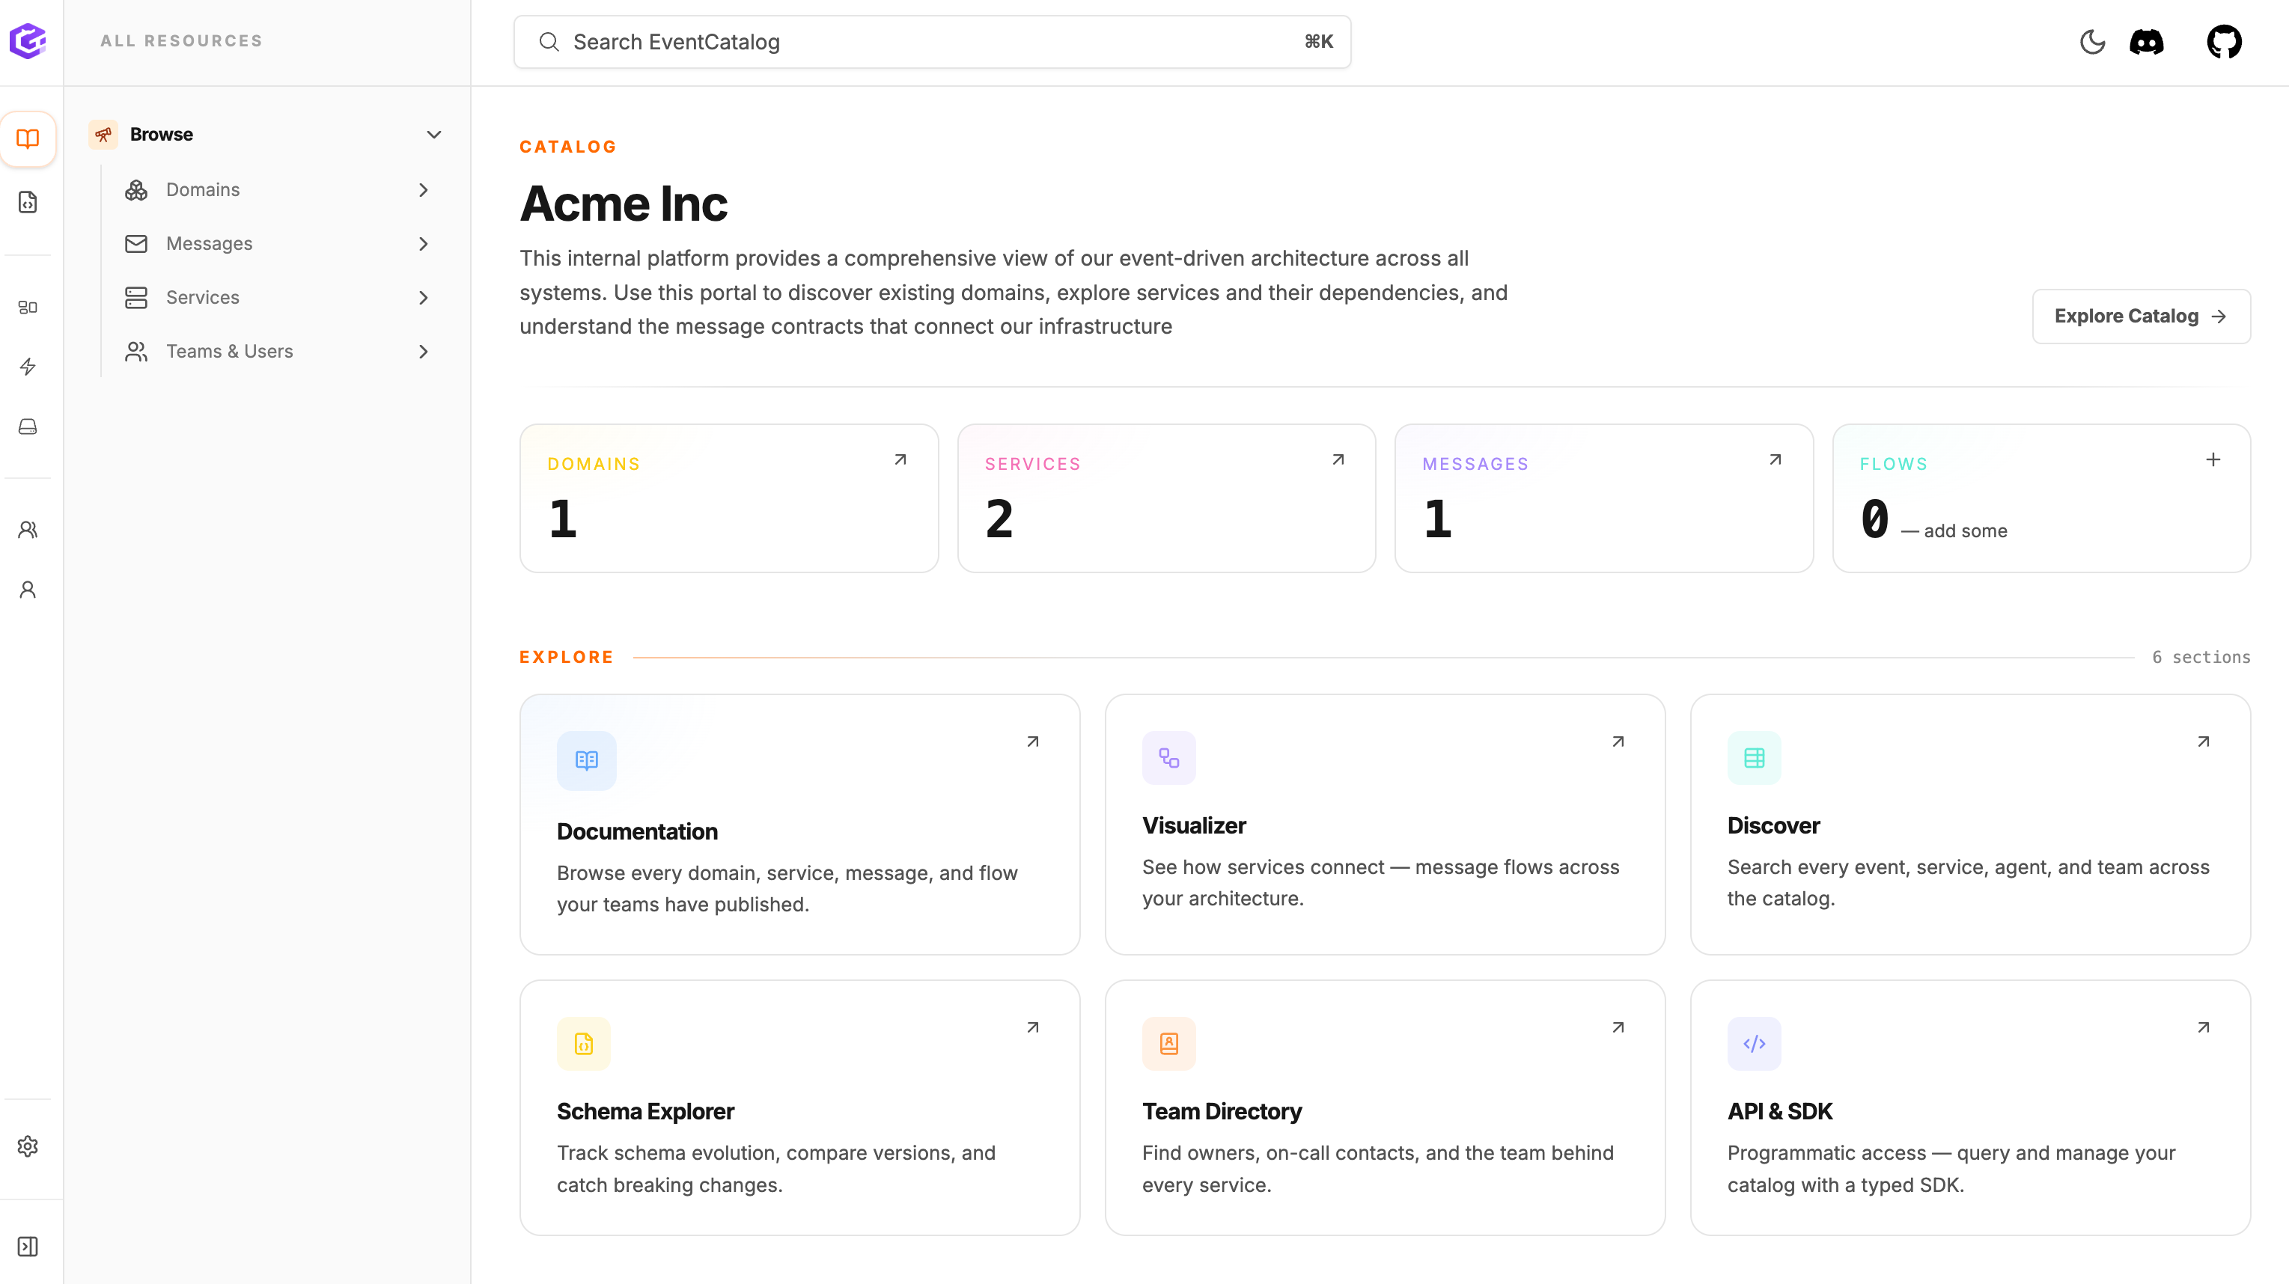Open the settings gear in the left rail
Viewport: 2289px width, 1284px height.
[x=28, y=1146]
